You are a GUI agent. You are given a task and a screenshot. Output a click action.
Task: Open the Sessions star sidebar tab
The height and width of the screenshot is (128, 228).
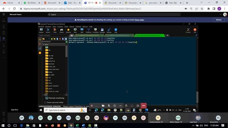[40, 39]
